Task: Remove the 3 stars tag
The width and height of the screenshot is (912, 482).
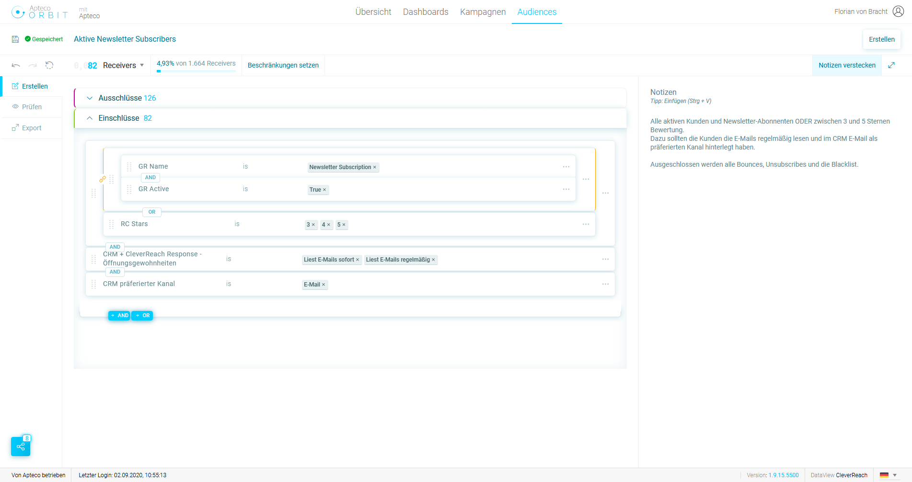Action: 313,225
